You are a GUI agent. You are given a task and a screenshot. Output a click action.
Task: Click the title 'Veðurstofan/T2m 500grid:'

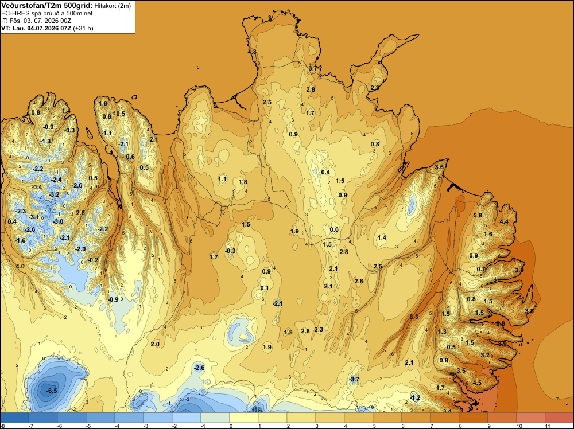point(47,5)
